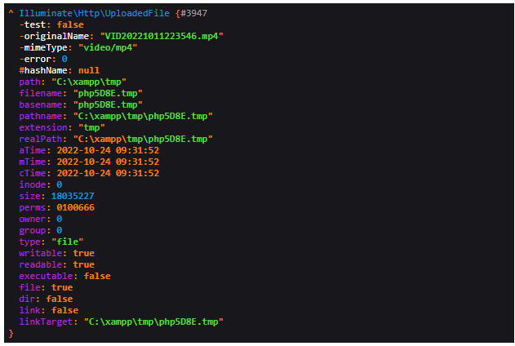The height and width of the screenshot is (346, 515).
Task: Click the writable value true
Action: [84, 253]
